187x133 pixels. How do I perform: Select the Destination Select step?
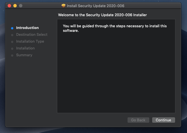[32, 35]
